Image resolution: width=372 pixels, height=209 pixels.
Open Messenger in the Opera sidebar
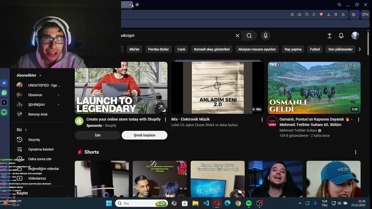pos(4,83)
